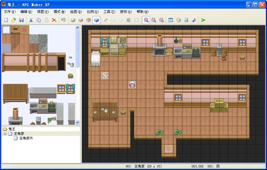267x170 pixels.
Task: Switch to Layer 1 editing mode
Action: pos(73,20)
